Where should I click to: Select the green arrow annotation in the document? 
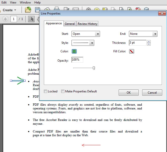pyautogui.click(x=18, y=81)
